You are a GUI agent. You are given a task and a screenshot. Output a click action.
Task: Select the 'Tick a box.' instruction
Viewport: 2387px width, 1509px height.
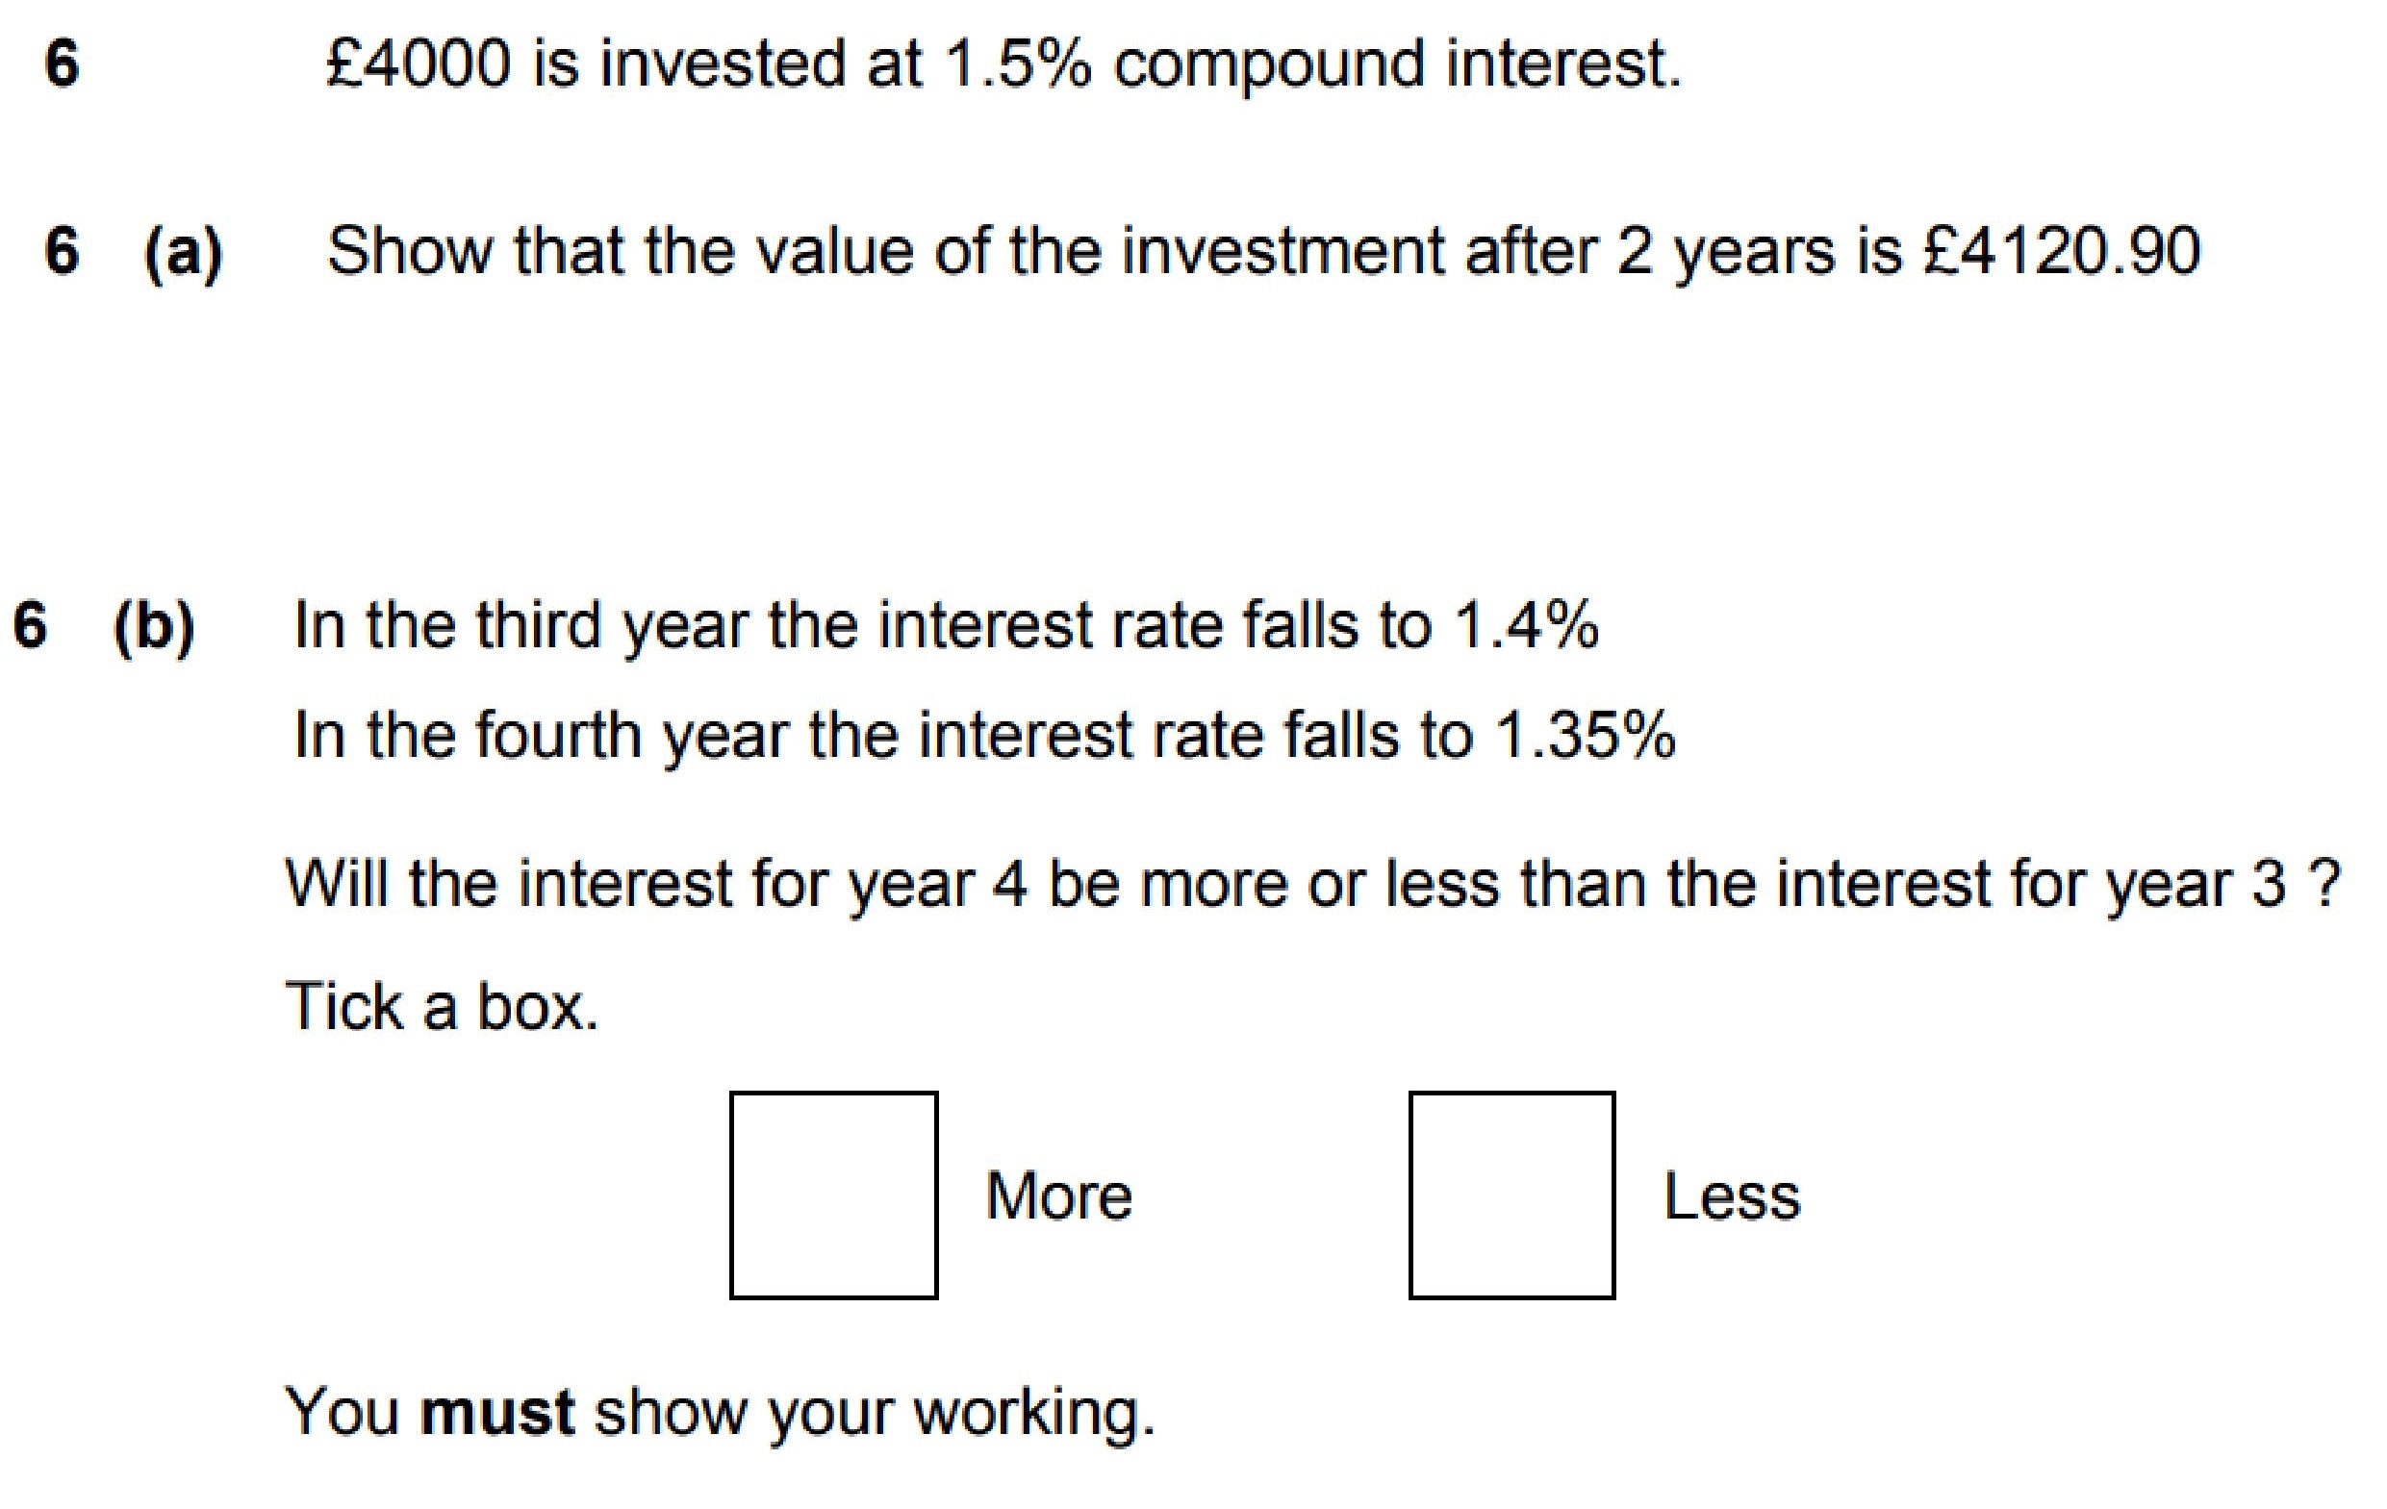pos(443,1007)
